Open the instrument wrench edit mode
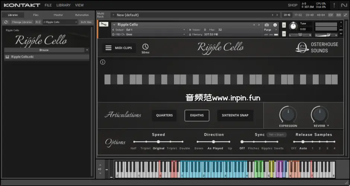The image size is (350, 186). pos(104,25)
